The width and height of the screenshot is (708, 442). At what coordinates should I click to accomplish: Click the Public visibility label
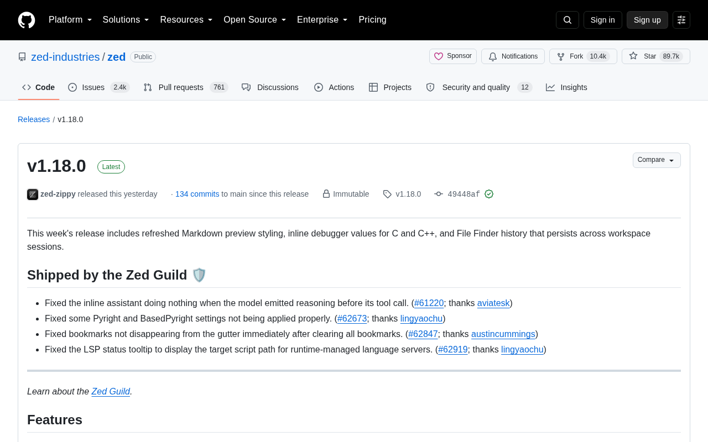[143, 57]
